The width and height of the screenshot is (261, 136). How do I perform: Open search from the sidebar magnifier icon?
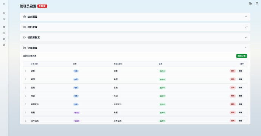pyautogui.click(x=4, y=19)
